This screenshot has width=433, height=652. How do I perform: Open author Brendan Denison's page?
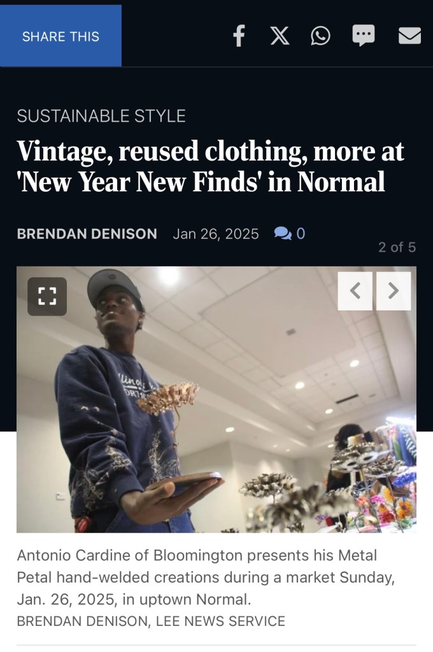click(87, 234)
